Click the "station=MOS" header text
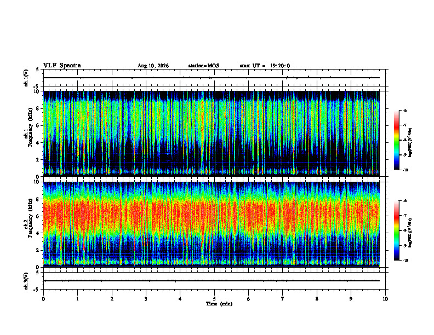The width and height of the screenshot is (434, 335). tap(204, 66)
